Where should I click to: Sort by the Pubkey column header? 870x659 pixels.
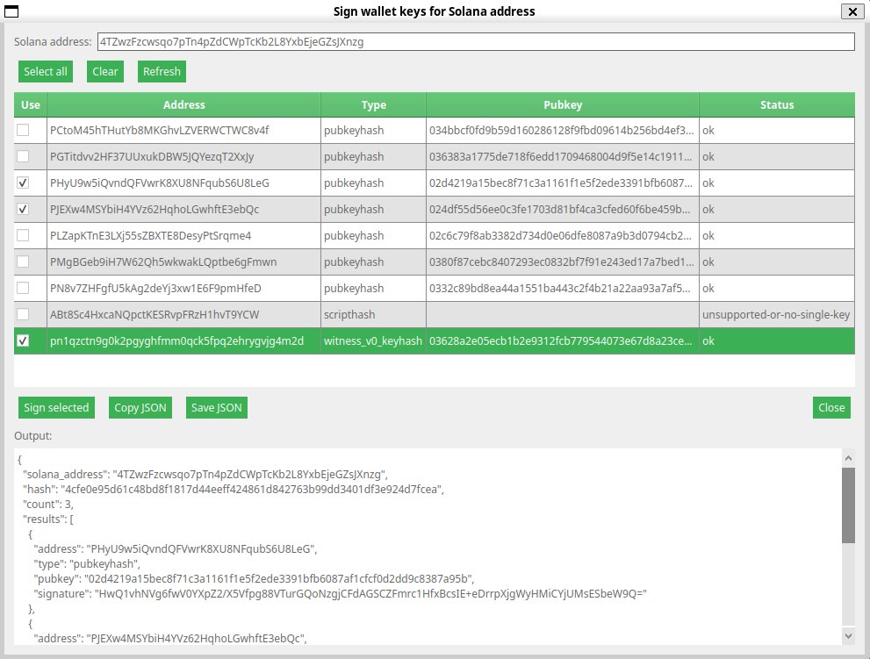[563, 104]
